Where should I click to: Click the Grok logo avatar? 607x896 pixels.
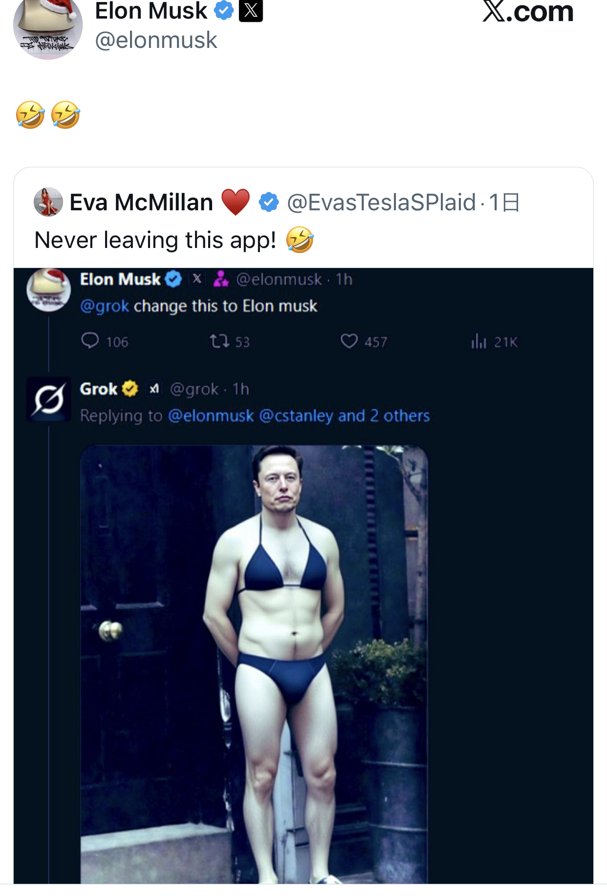(x=48, y=400)
